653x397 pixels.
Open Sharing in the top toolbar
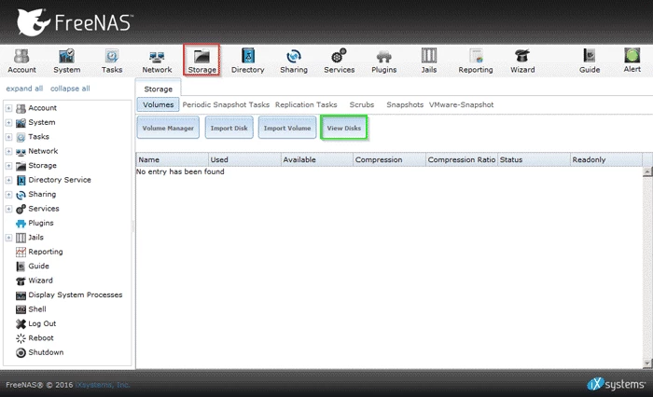(294, 61)
